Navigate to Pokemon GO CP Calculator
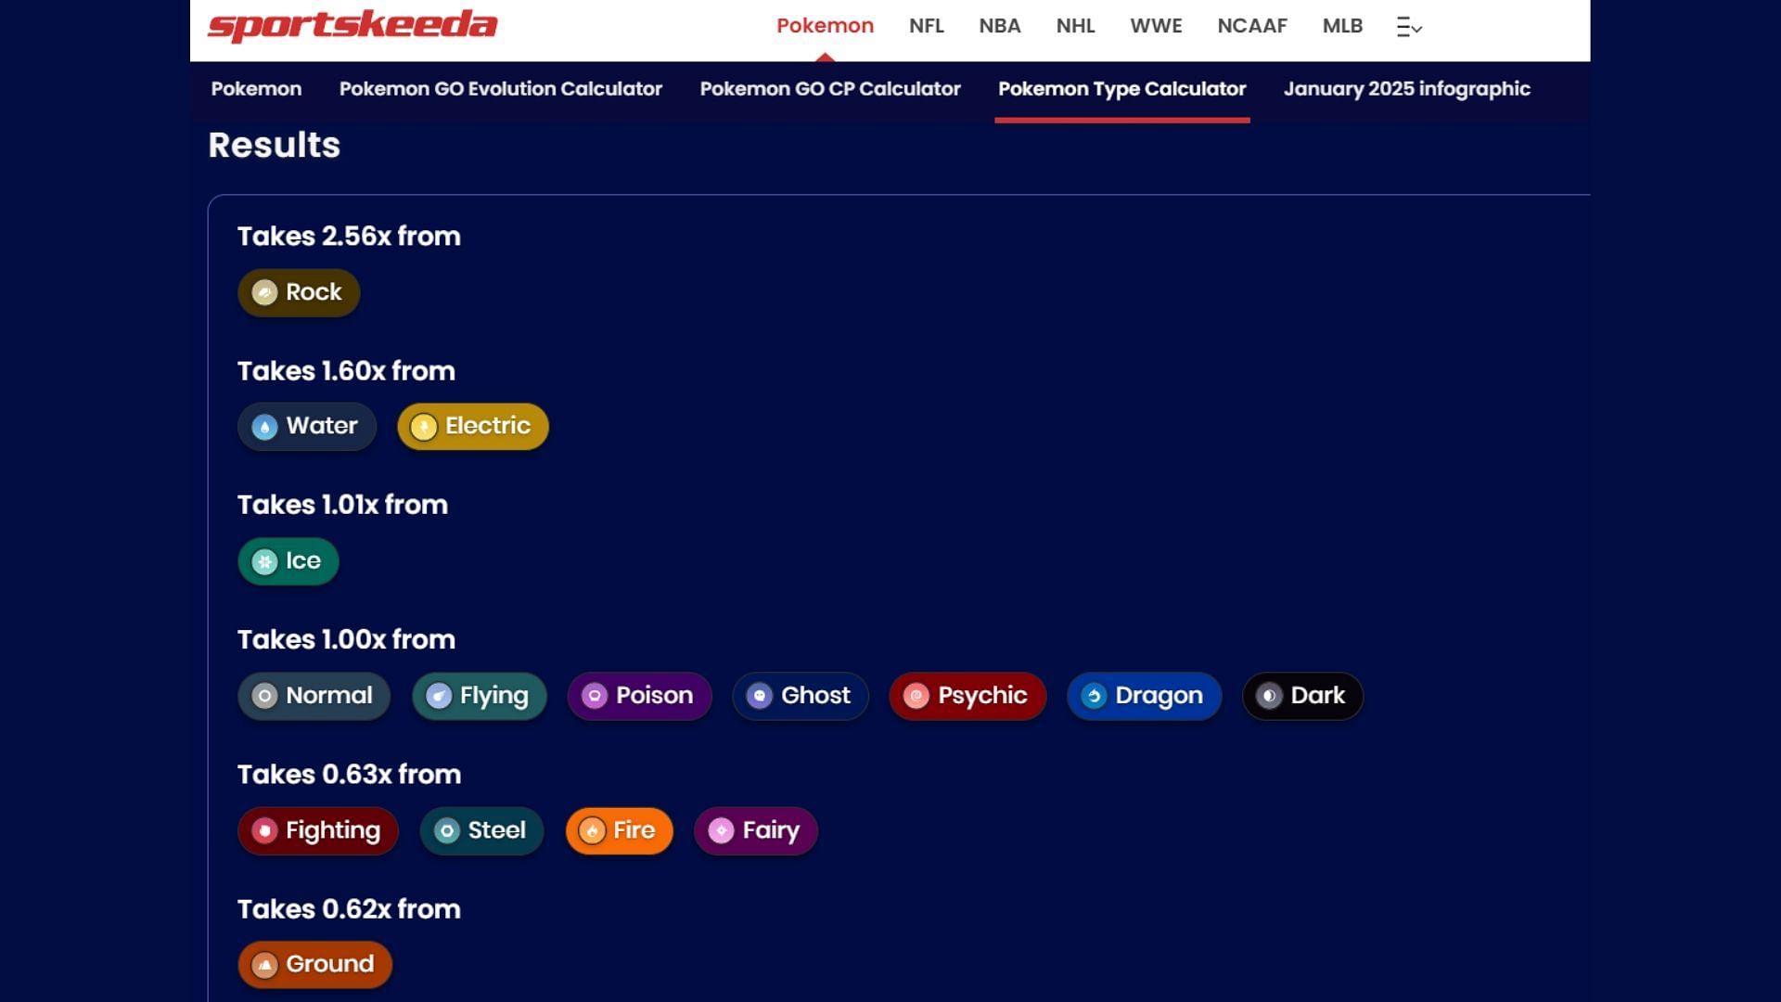 tap(829, 88)
